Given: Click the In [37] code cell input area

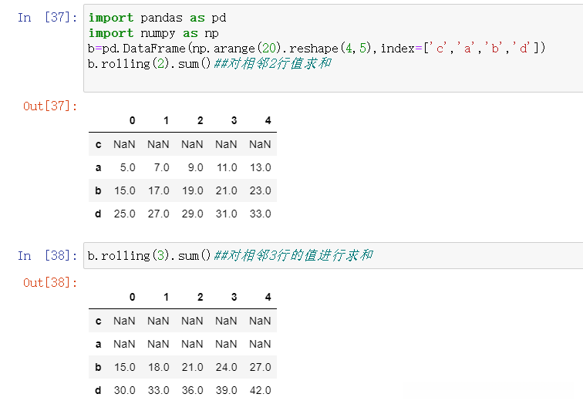Looking at the screenshot, I should (x=333, y=49).
